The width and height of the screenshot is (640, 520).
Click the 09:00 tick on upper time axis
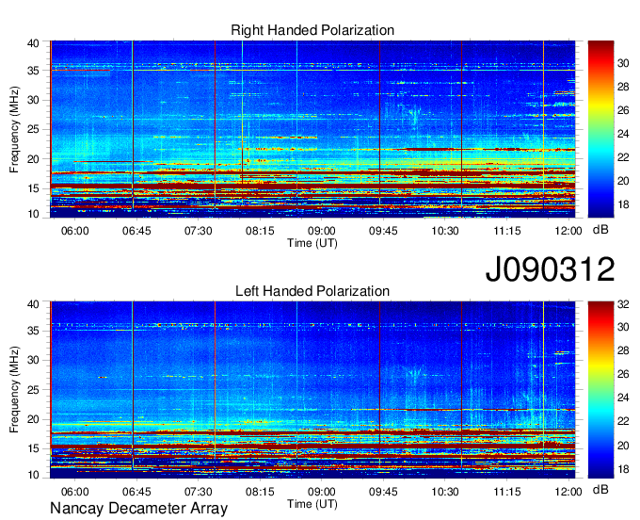322,231
